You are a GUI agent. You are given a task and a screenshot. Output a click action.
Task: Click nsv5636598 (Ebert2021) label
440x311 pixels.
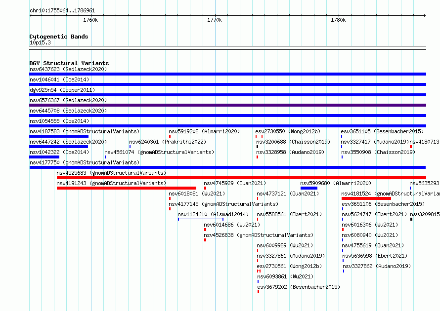point(375,256)
